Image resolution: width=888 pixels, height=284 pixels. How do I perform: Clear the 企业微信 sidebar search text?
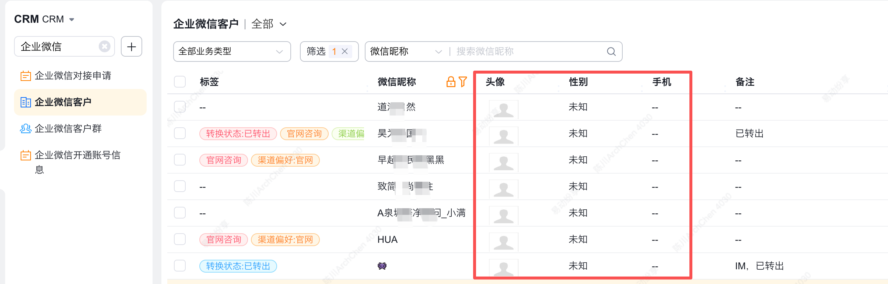point(105,47)
